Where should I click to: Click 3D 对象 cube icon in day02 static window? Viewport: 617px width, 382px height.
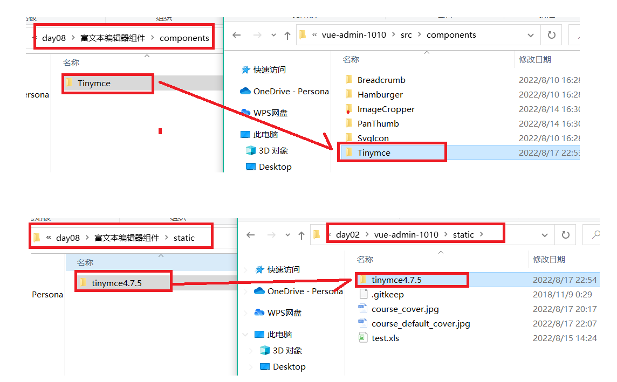pos(265,350)
